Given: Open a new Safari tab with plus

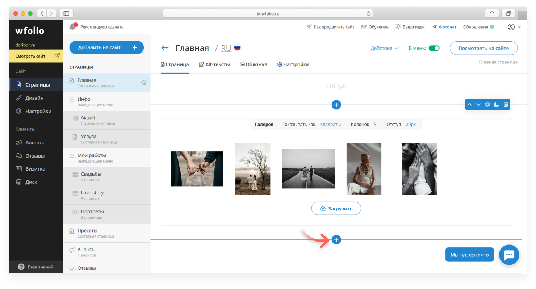Looking at the screenshot, I should (x=523, y=15).
